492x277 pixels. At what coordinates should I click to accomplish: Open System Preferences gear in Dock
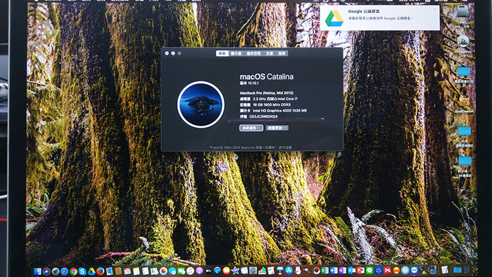254,271
